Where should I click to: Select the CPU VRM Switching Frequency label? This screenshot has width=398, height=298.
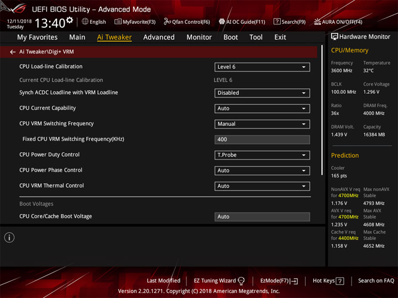coord(56,124)
